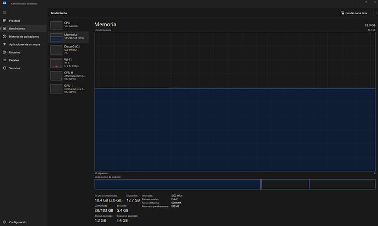
Task: Click the Historial de aplicaciones icon
Action: pos(4,37)
